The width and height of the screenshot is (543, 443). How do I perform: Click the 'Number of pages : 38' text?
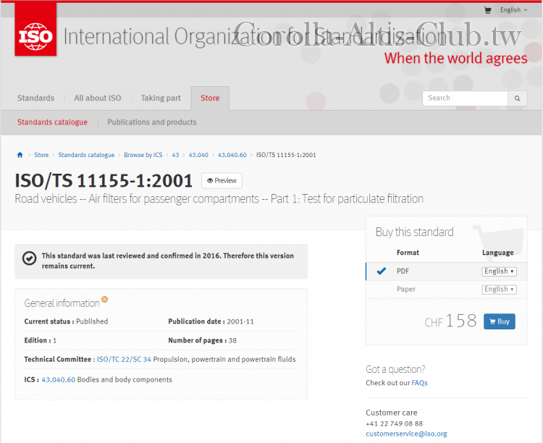click(202, 340)
